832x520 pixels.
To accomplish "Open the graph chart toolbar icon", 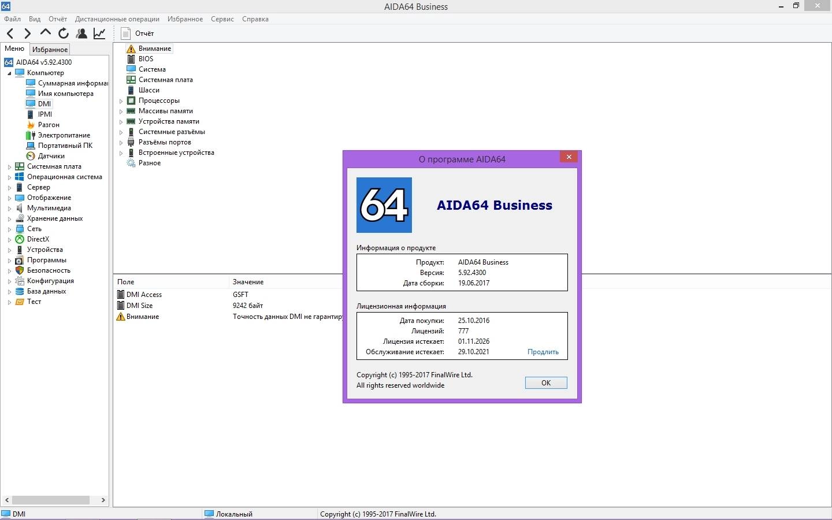I will pyautogui.click(x=99, y=34).
